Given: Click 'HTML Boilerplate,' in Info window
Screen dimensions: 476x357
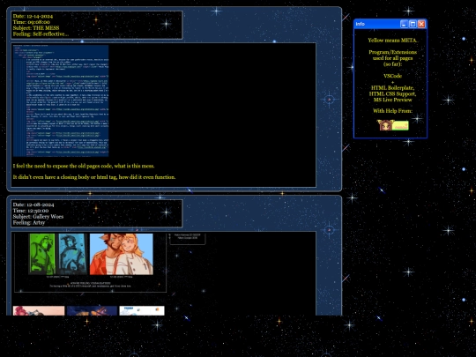Looking at the screenshot, I should coord(392,88).
